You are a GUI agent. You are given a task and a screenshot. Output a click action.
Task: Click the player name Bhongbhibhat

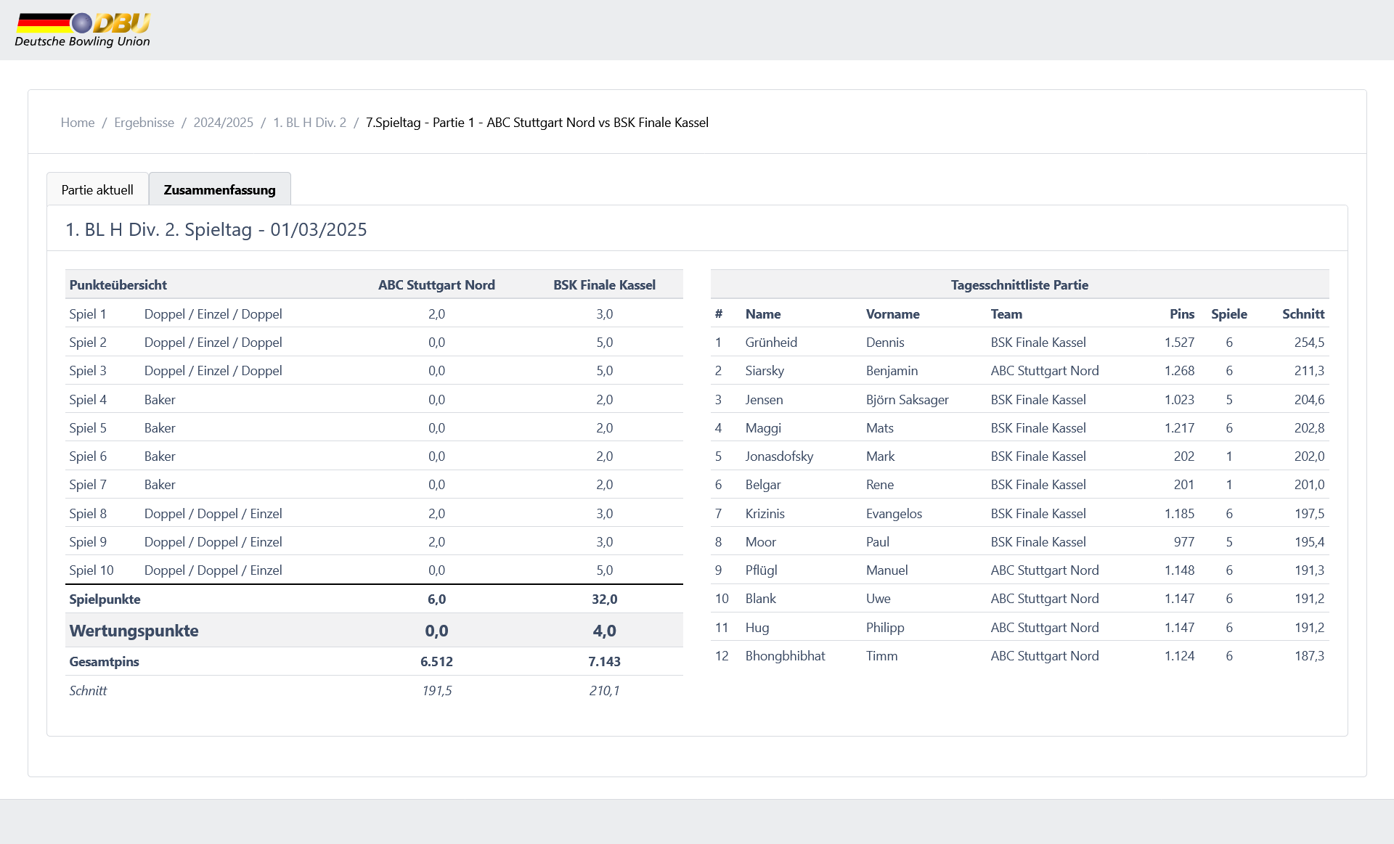(x=785, y=656)
